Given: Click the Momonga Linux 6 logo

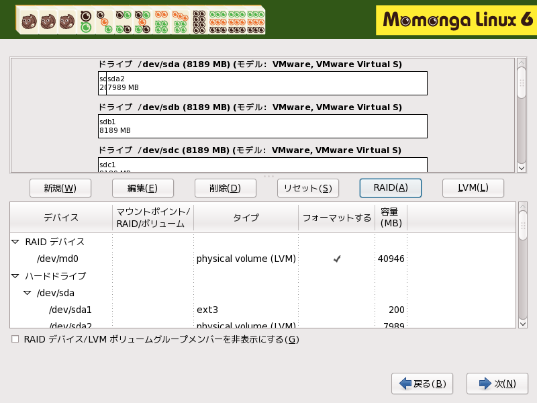Looking at the screenshot, I should (456, 20).
